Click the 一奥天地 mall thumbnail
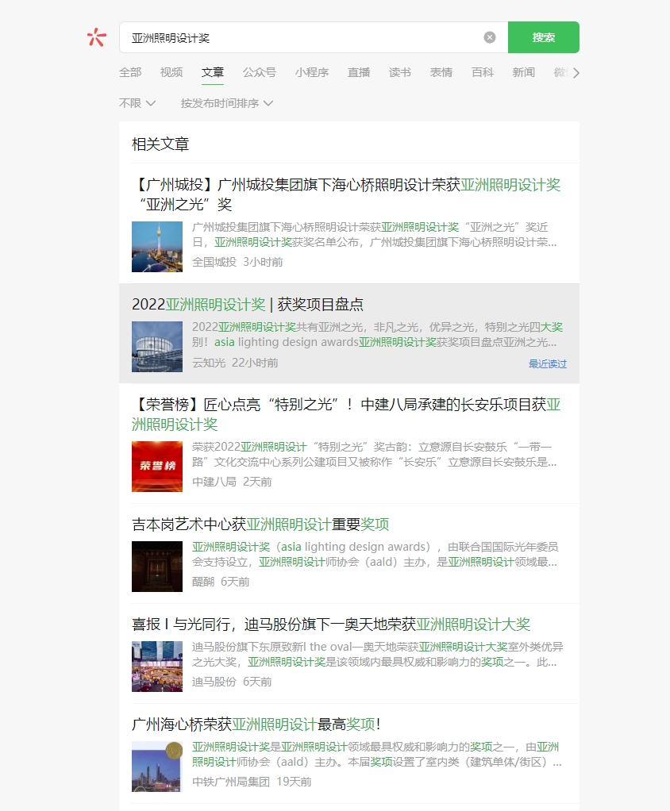Viewport: 670px width, 811px height. pos(157,667)
